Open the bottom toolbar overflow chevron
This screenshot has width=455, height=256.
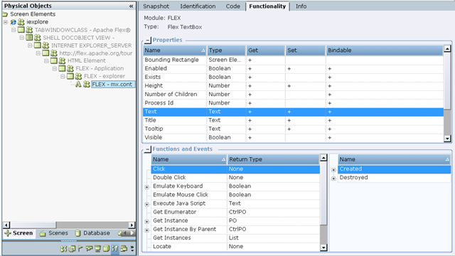(x=132, y=249)
